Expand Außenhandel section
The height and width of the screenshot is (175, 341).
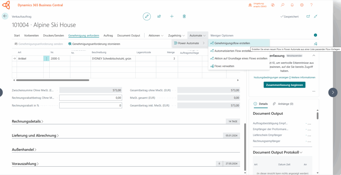[x=24, y=150]
